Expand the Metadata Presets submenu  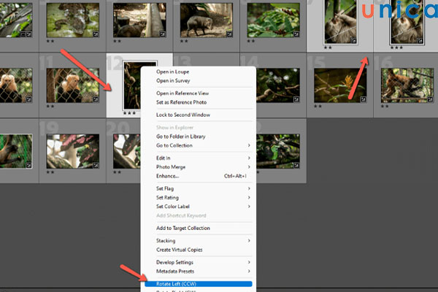[199, 272]
